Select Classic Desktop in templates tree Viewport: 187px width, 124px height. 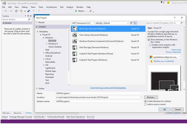(55, 47)
